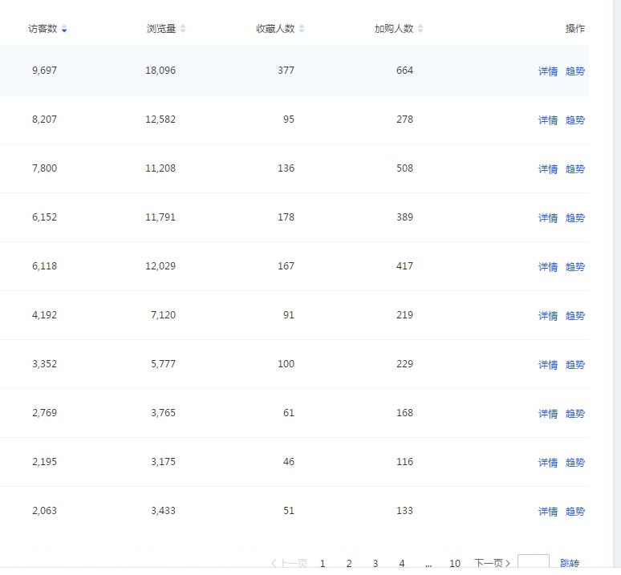
Task: Open 详情 for row with 3,352 visitors
Action: tap(547, 365)
